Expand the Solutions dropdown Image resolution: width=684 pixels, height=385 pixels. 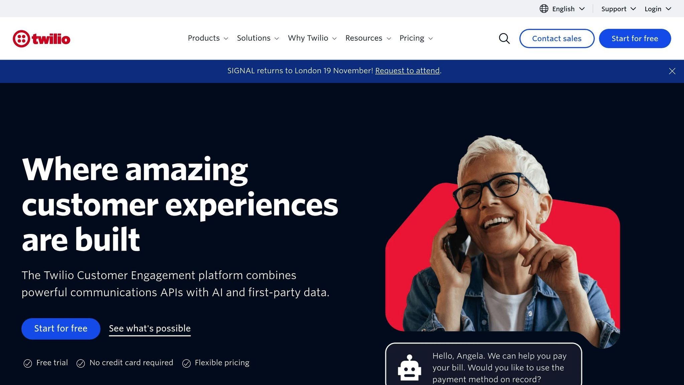258,38
